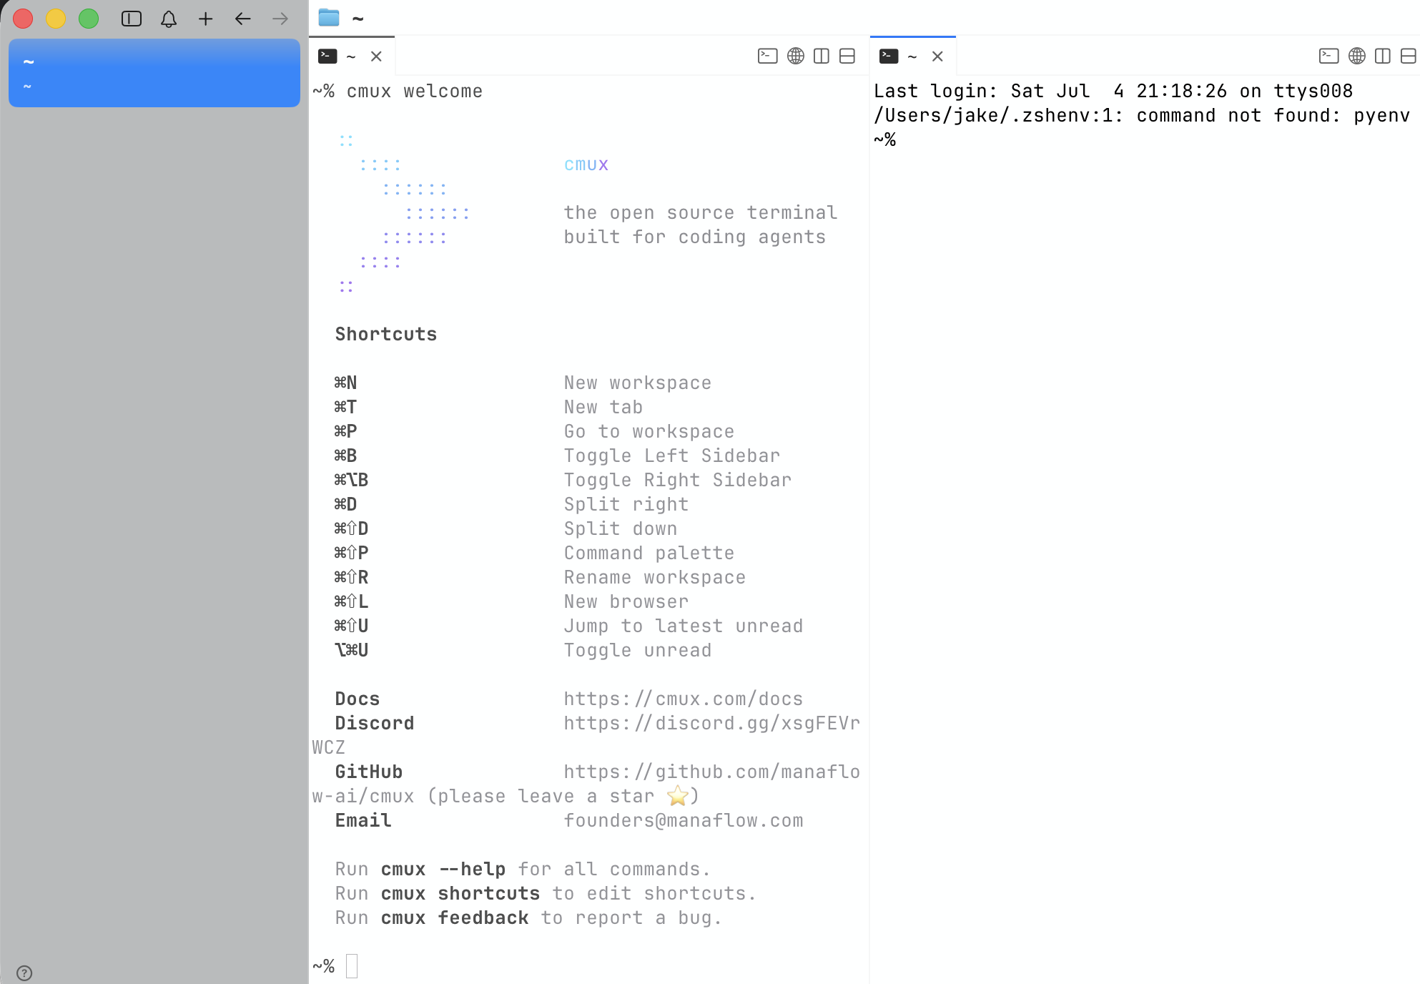Screen dimensions: 1420x984
Task: Split right pane to the right
Action: pos(1383,56)
